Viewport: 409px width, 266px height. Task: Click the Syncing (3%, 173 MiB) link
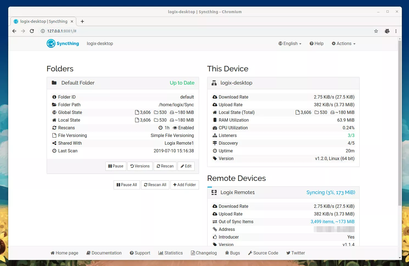[330, 192]
